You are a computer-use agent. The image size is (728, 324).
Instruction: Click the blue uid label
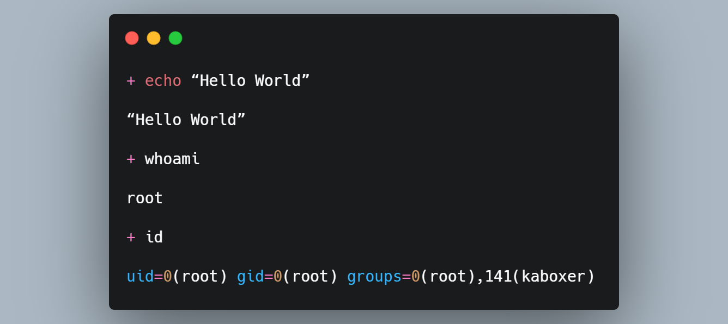point(140,277)
